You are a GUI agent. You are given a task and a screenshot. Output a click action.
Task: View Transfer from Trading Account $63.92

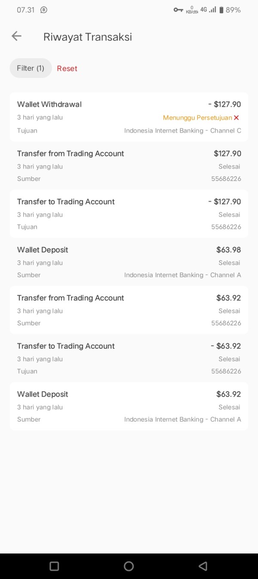(x=129, y=310)
